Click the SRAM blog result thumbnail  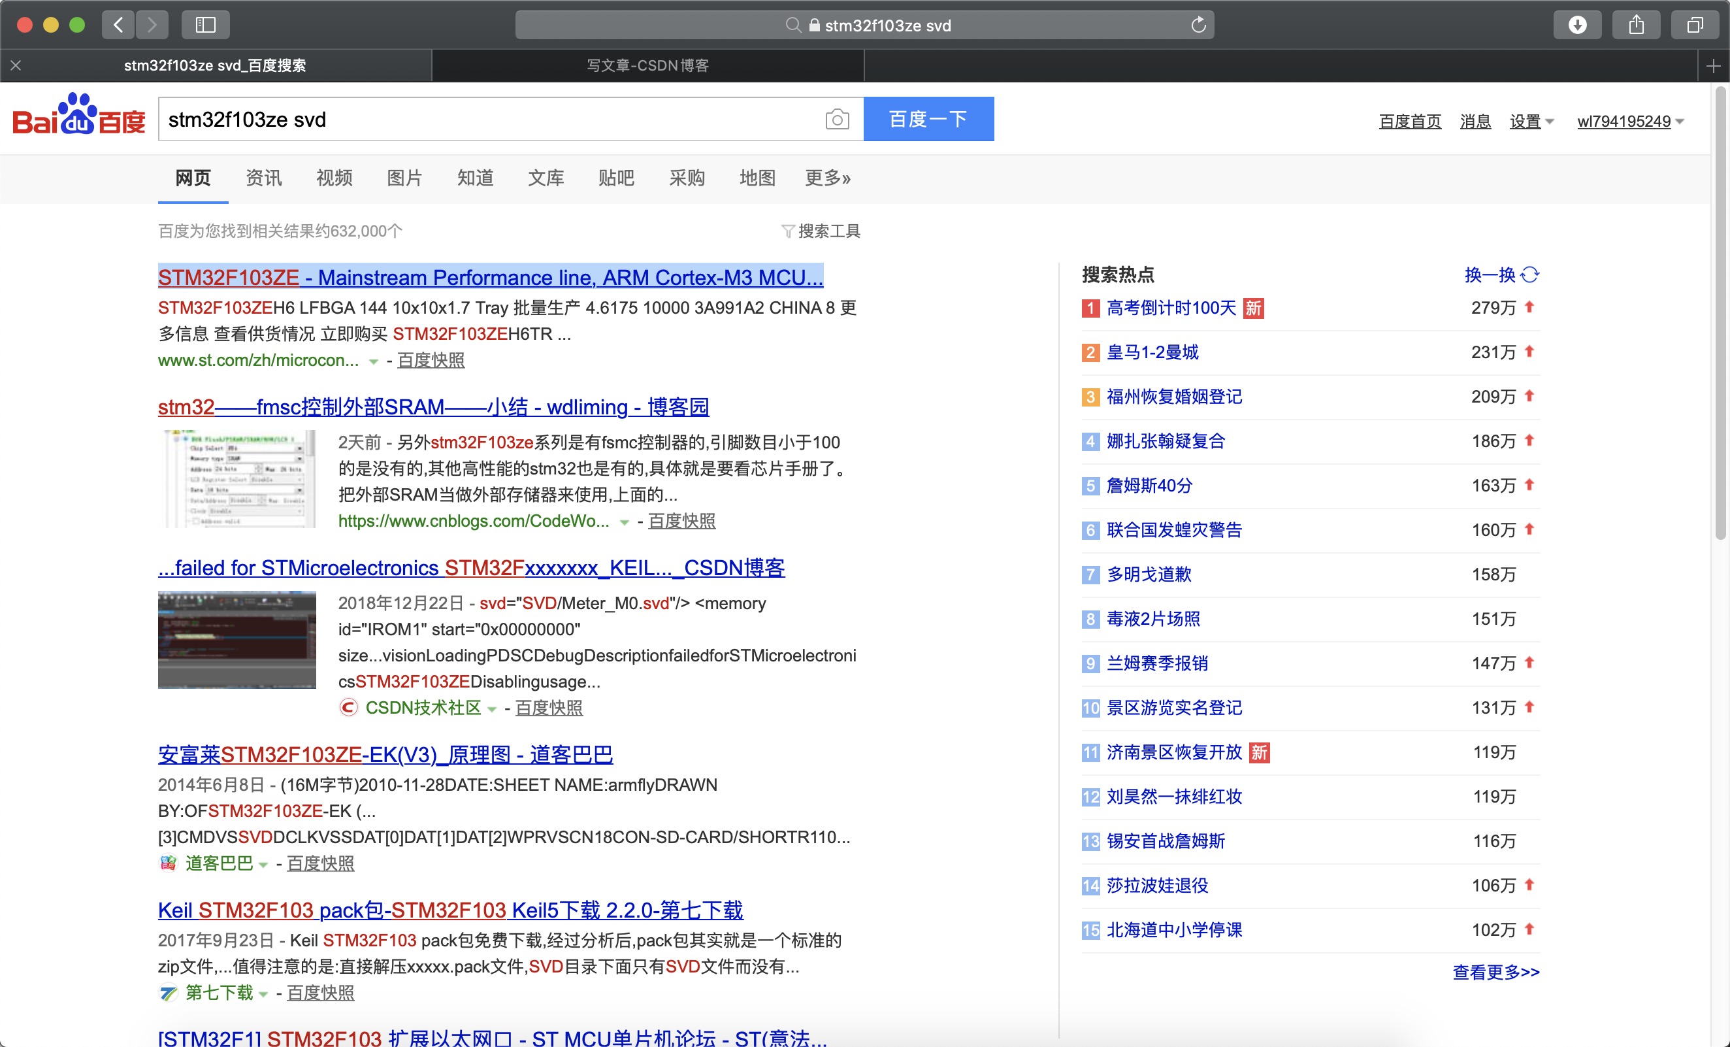tap(237, 479)
